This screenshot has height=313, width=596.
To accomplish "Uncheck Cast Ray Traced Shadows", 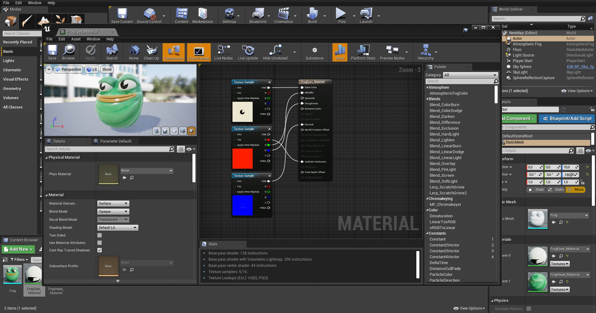I will (100, 250).
